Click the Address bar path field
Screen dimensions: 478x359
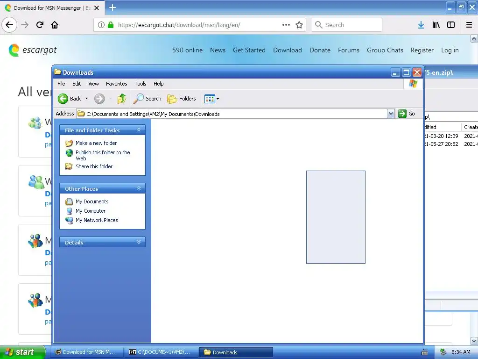(x=232, y=114)
